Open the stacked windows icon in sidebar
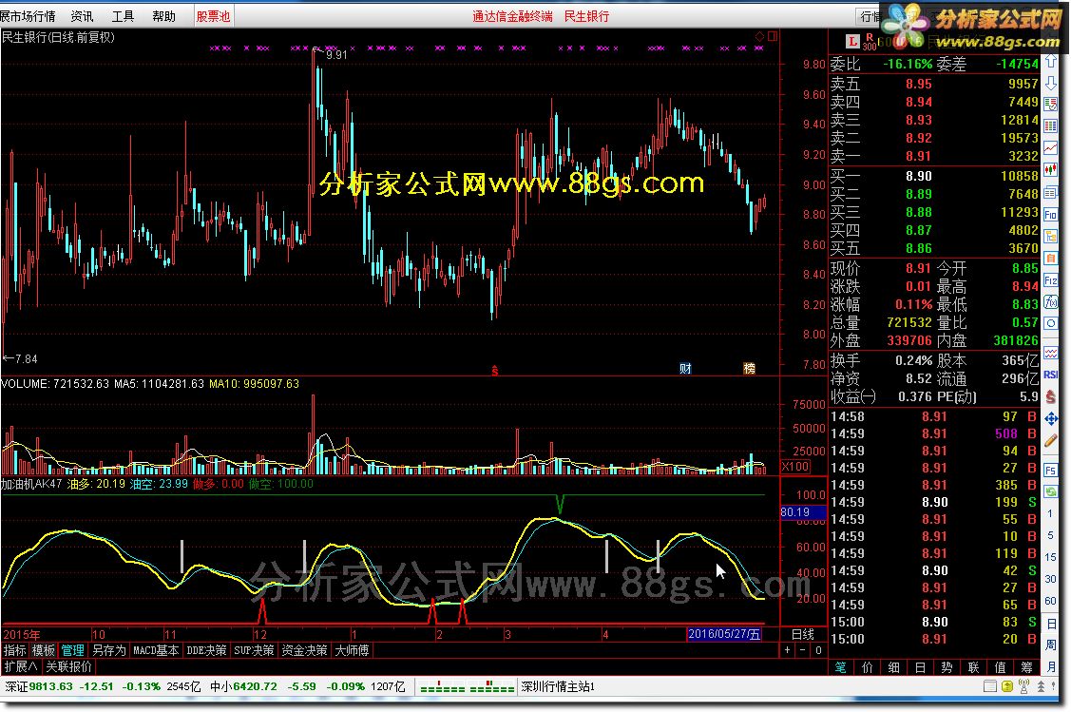Image resolution: width=1071 pixels, height=712 pixels. click(x=1050, y=193)
